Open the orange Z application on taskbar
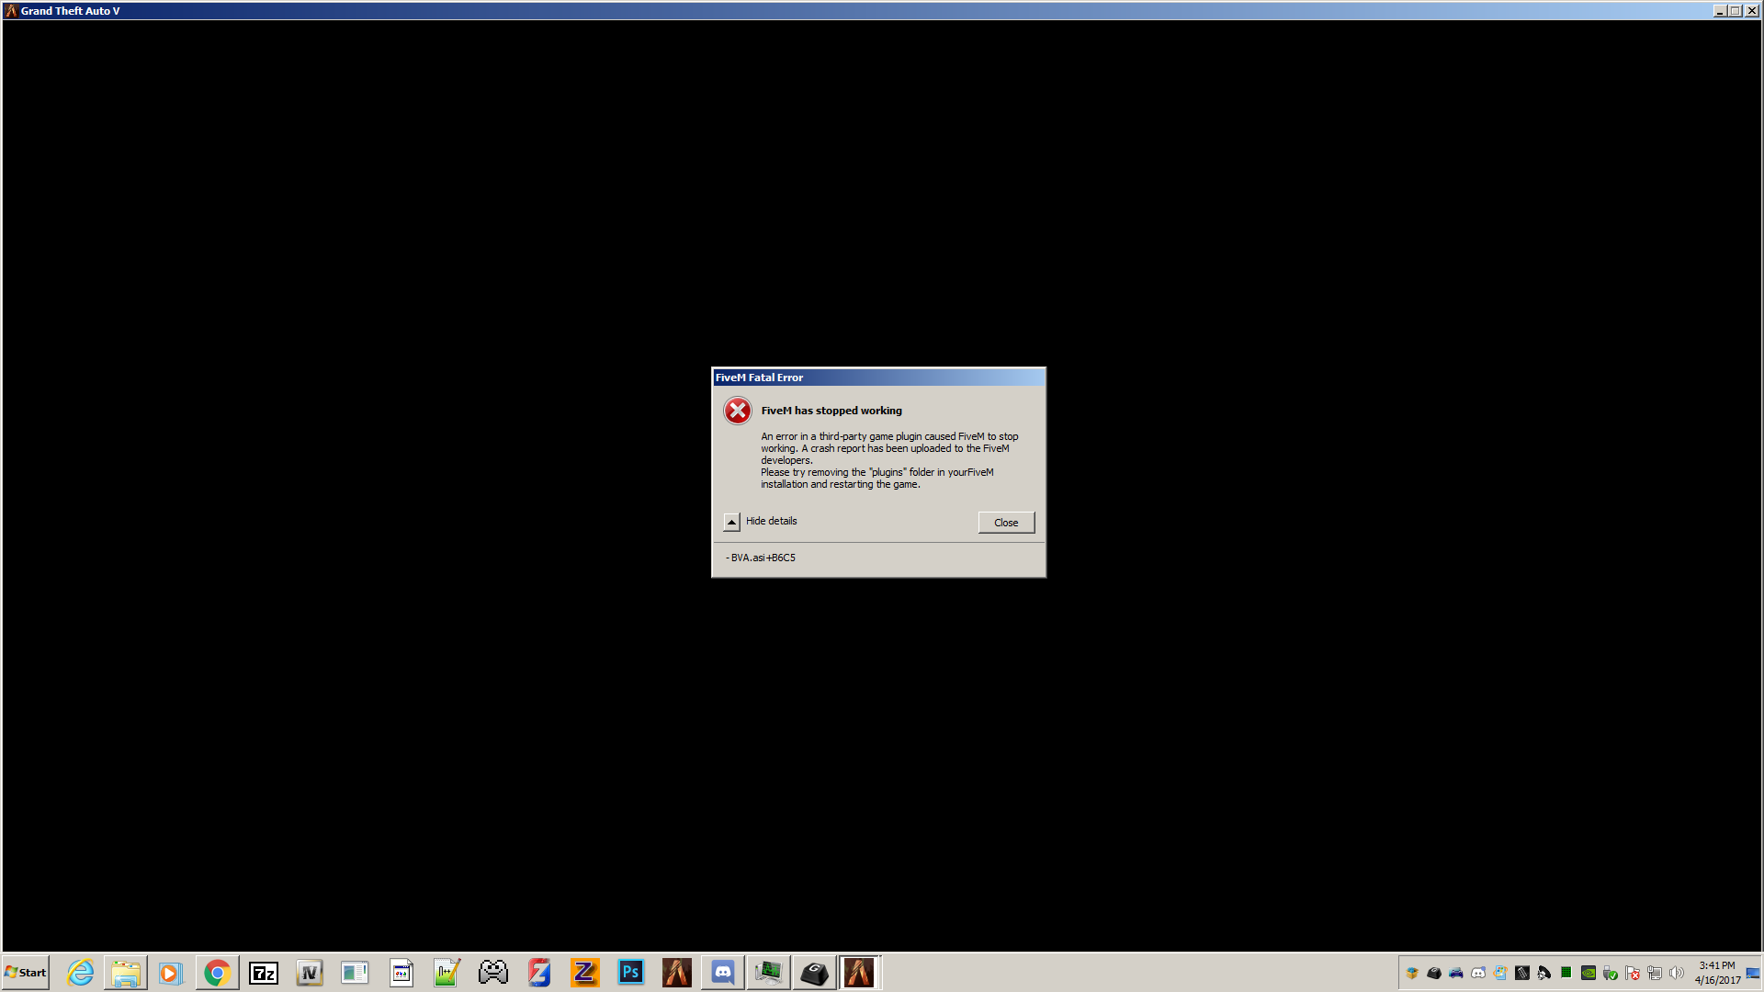Image resolution: width=1764 pixels, height=992 pixels. point(585,973)
